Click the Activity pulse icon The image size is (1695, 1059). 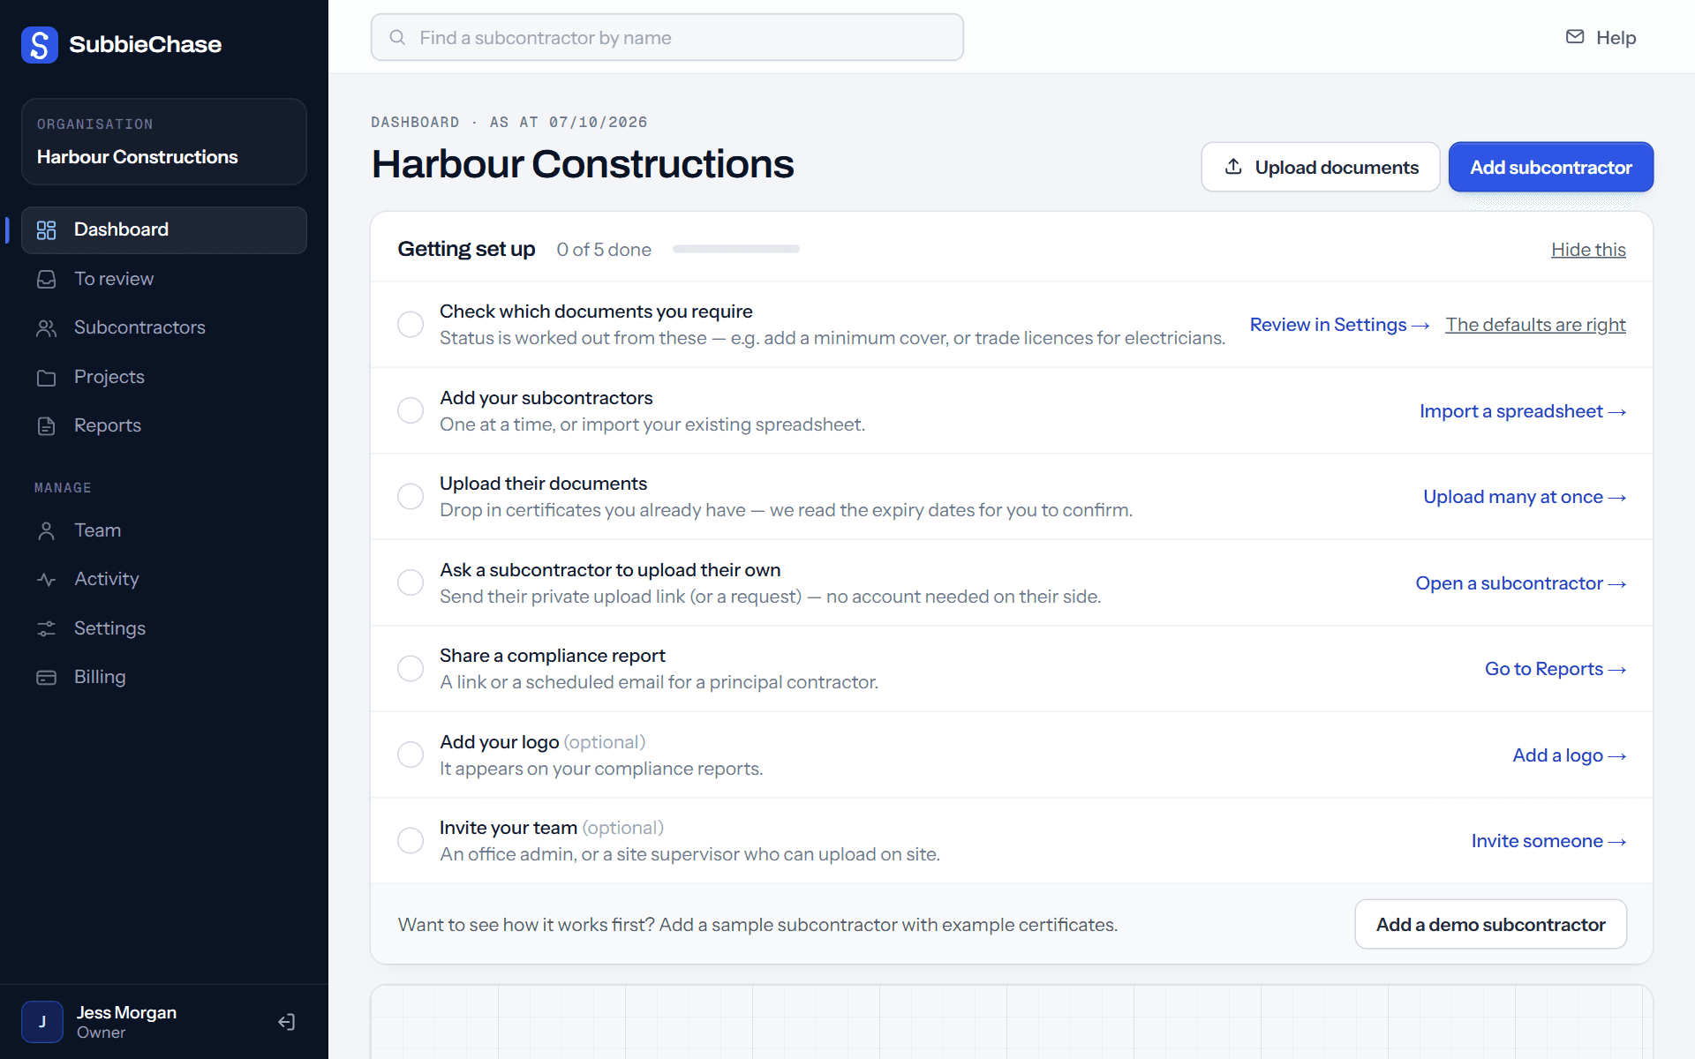[47, 580]
